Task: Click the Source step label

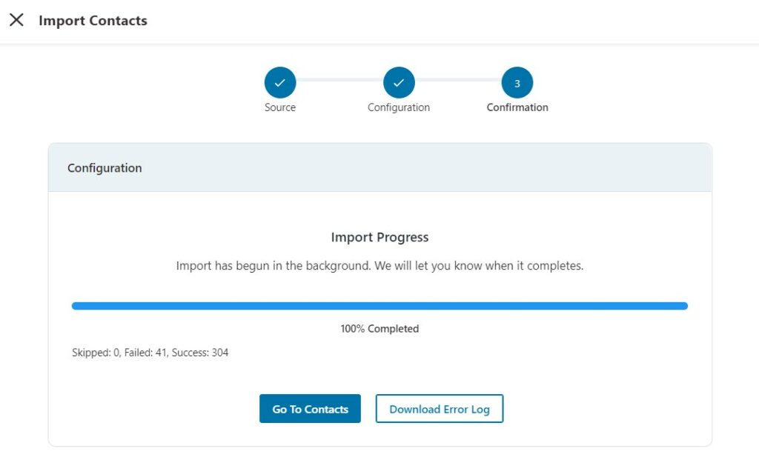Action: pyautogui.click(x=279, y=107)
